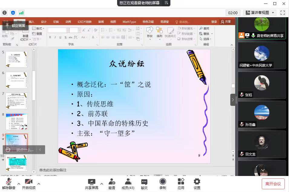
Task: Toggle fullscreen view icon at top right
Action: 283,13
